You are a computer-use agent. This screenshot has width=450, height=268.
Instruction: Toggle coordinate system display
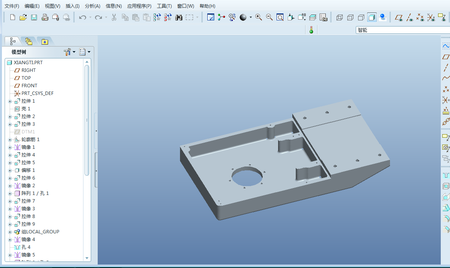432,17
